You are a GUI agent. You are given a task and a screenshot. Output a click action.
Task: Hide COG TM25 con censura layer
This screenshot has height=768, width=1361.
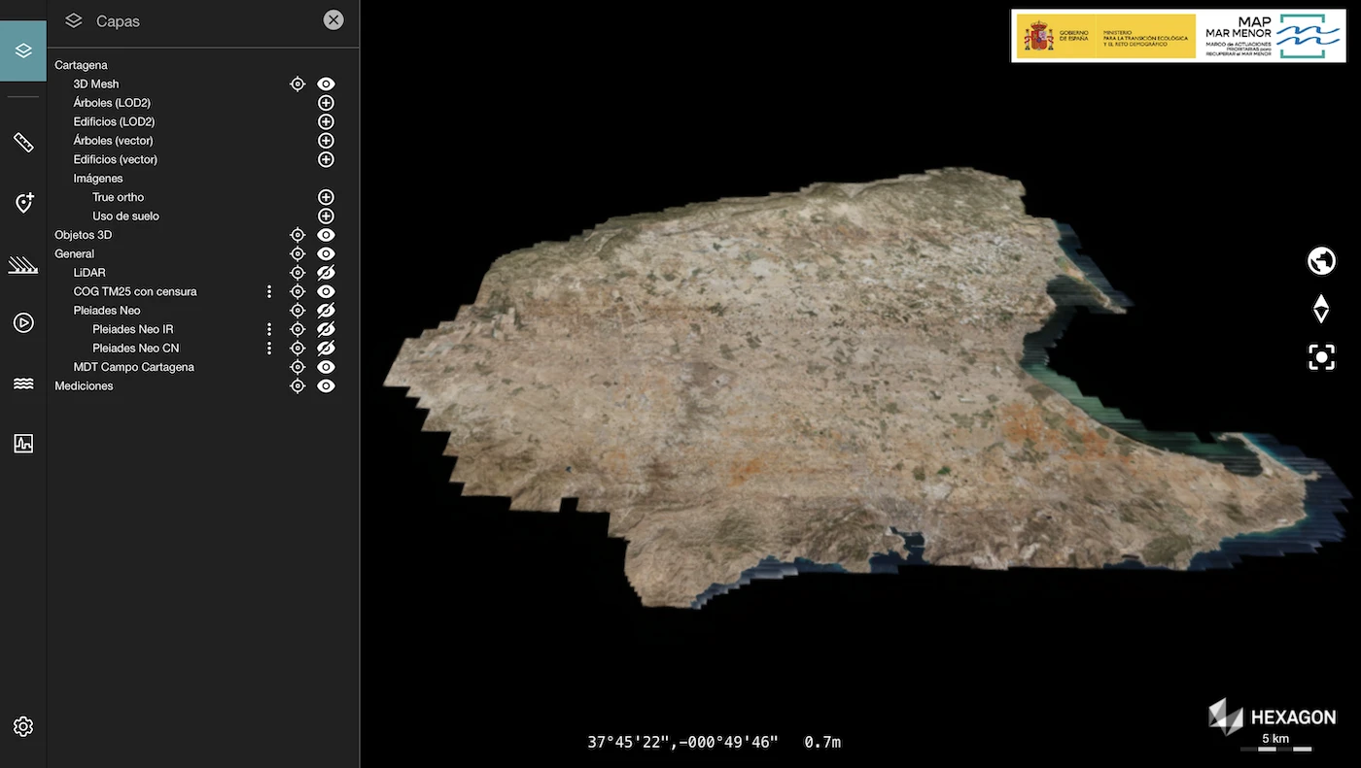[326, 291]
